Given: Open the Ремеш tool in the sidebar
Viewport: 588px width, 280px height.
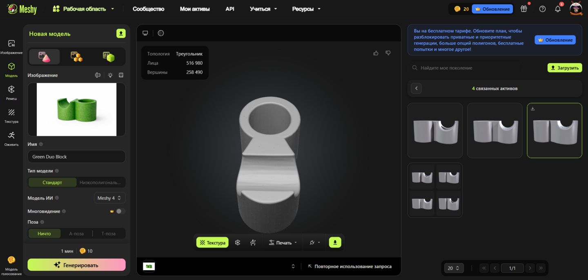Looking at the screenshot, I should pos(11,93).
